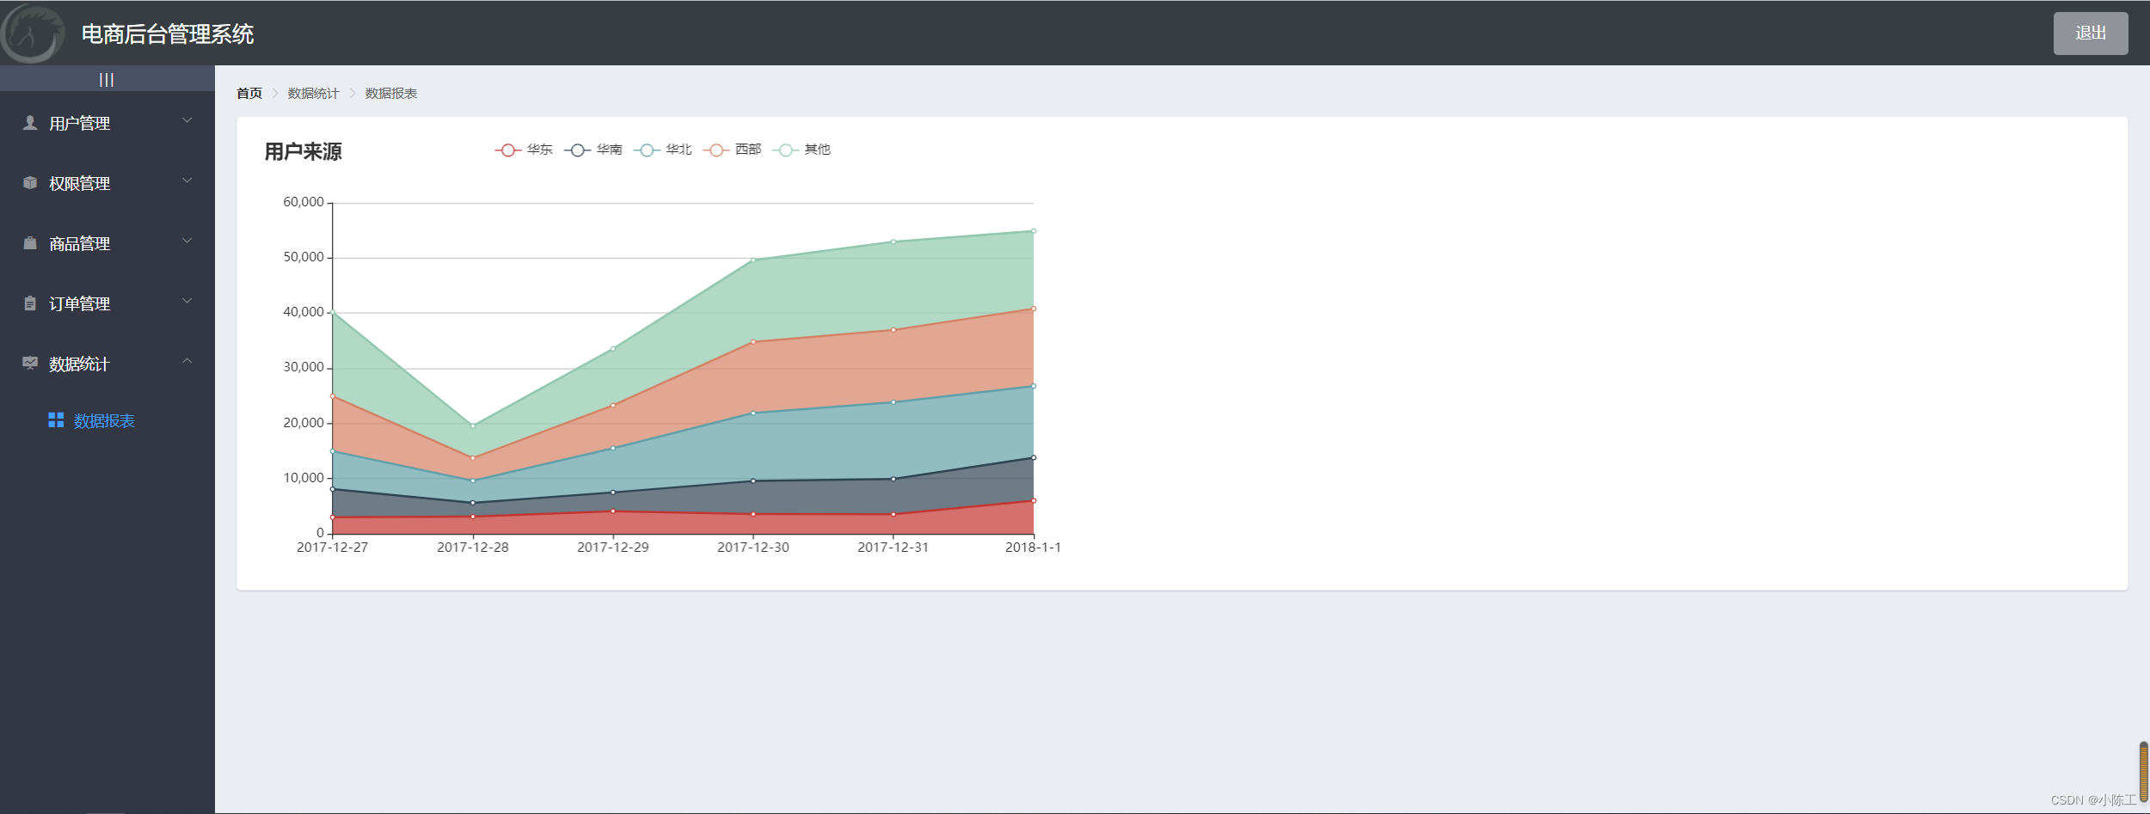The width and height of the screenshot is (2150, 814).
Task: Click the dragon logo in header
Action: coord(33,34)
